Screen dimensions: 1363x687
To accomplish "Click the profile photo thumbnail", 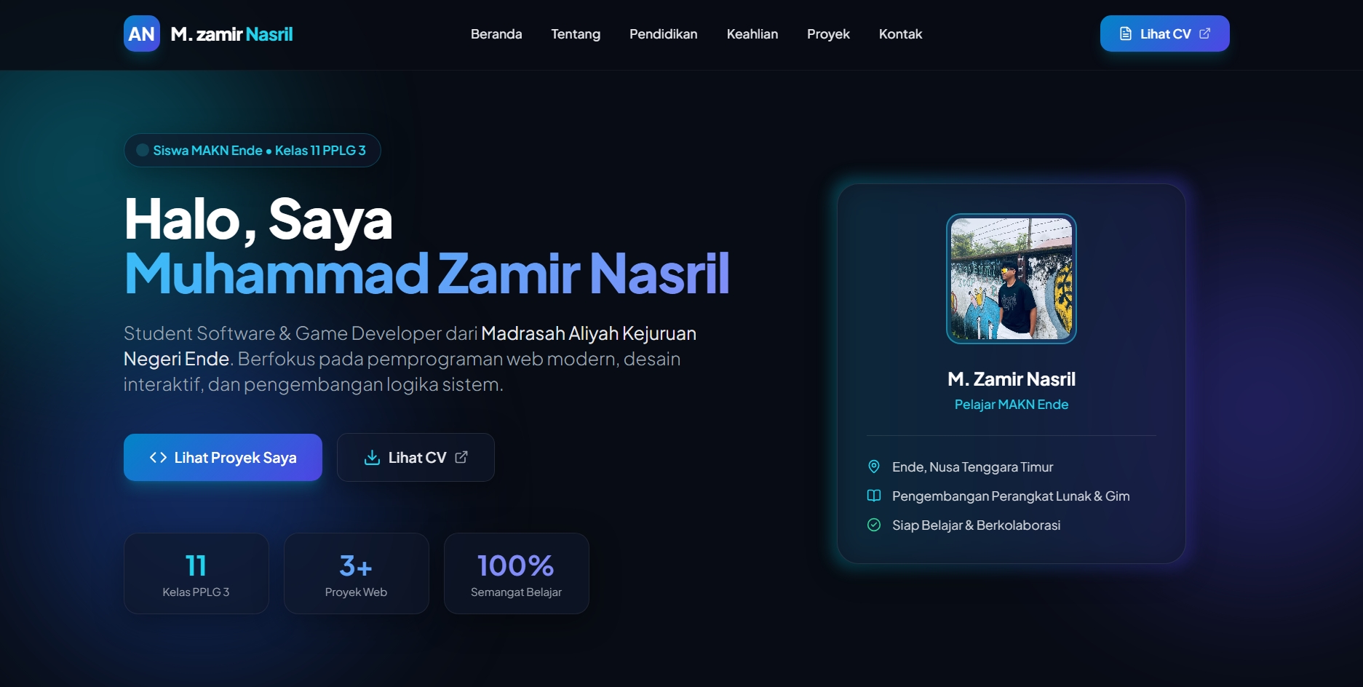I will pyautogui.click(x=1012, y=279).
